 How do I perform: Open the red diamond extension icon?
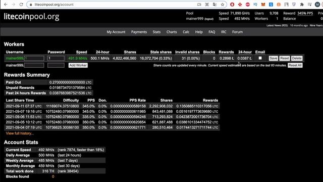coord(240,5)
